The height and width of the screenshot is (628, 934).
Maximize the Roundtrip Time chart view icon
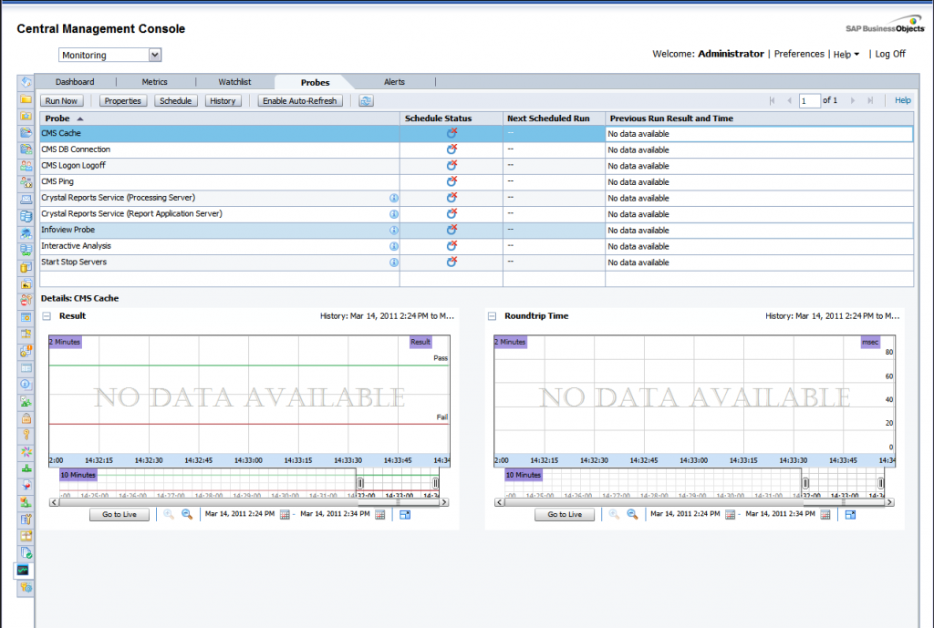tap(851, 514)
